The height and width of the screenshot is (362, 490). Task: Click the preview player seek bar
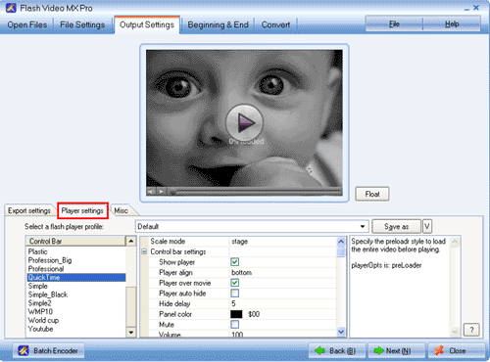[x=256, y=192]
